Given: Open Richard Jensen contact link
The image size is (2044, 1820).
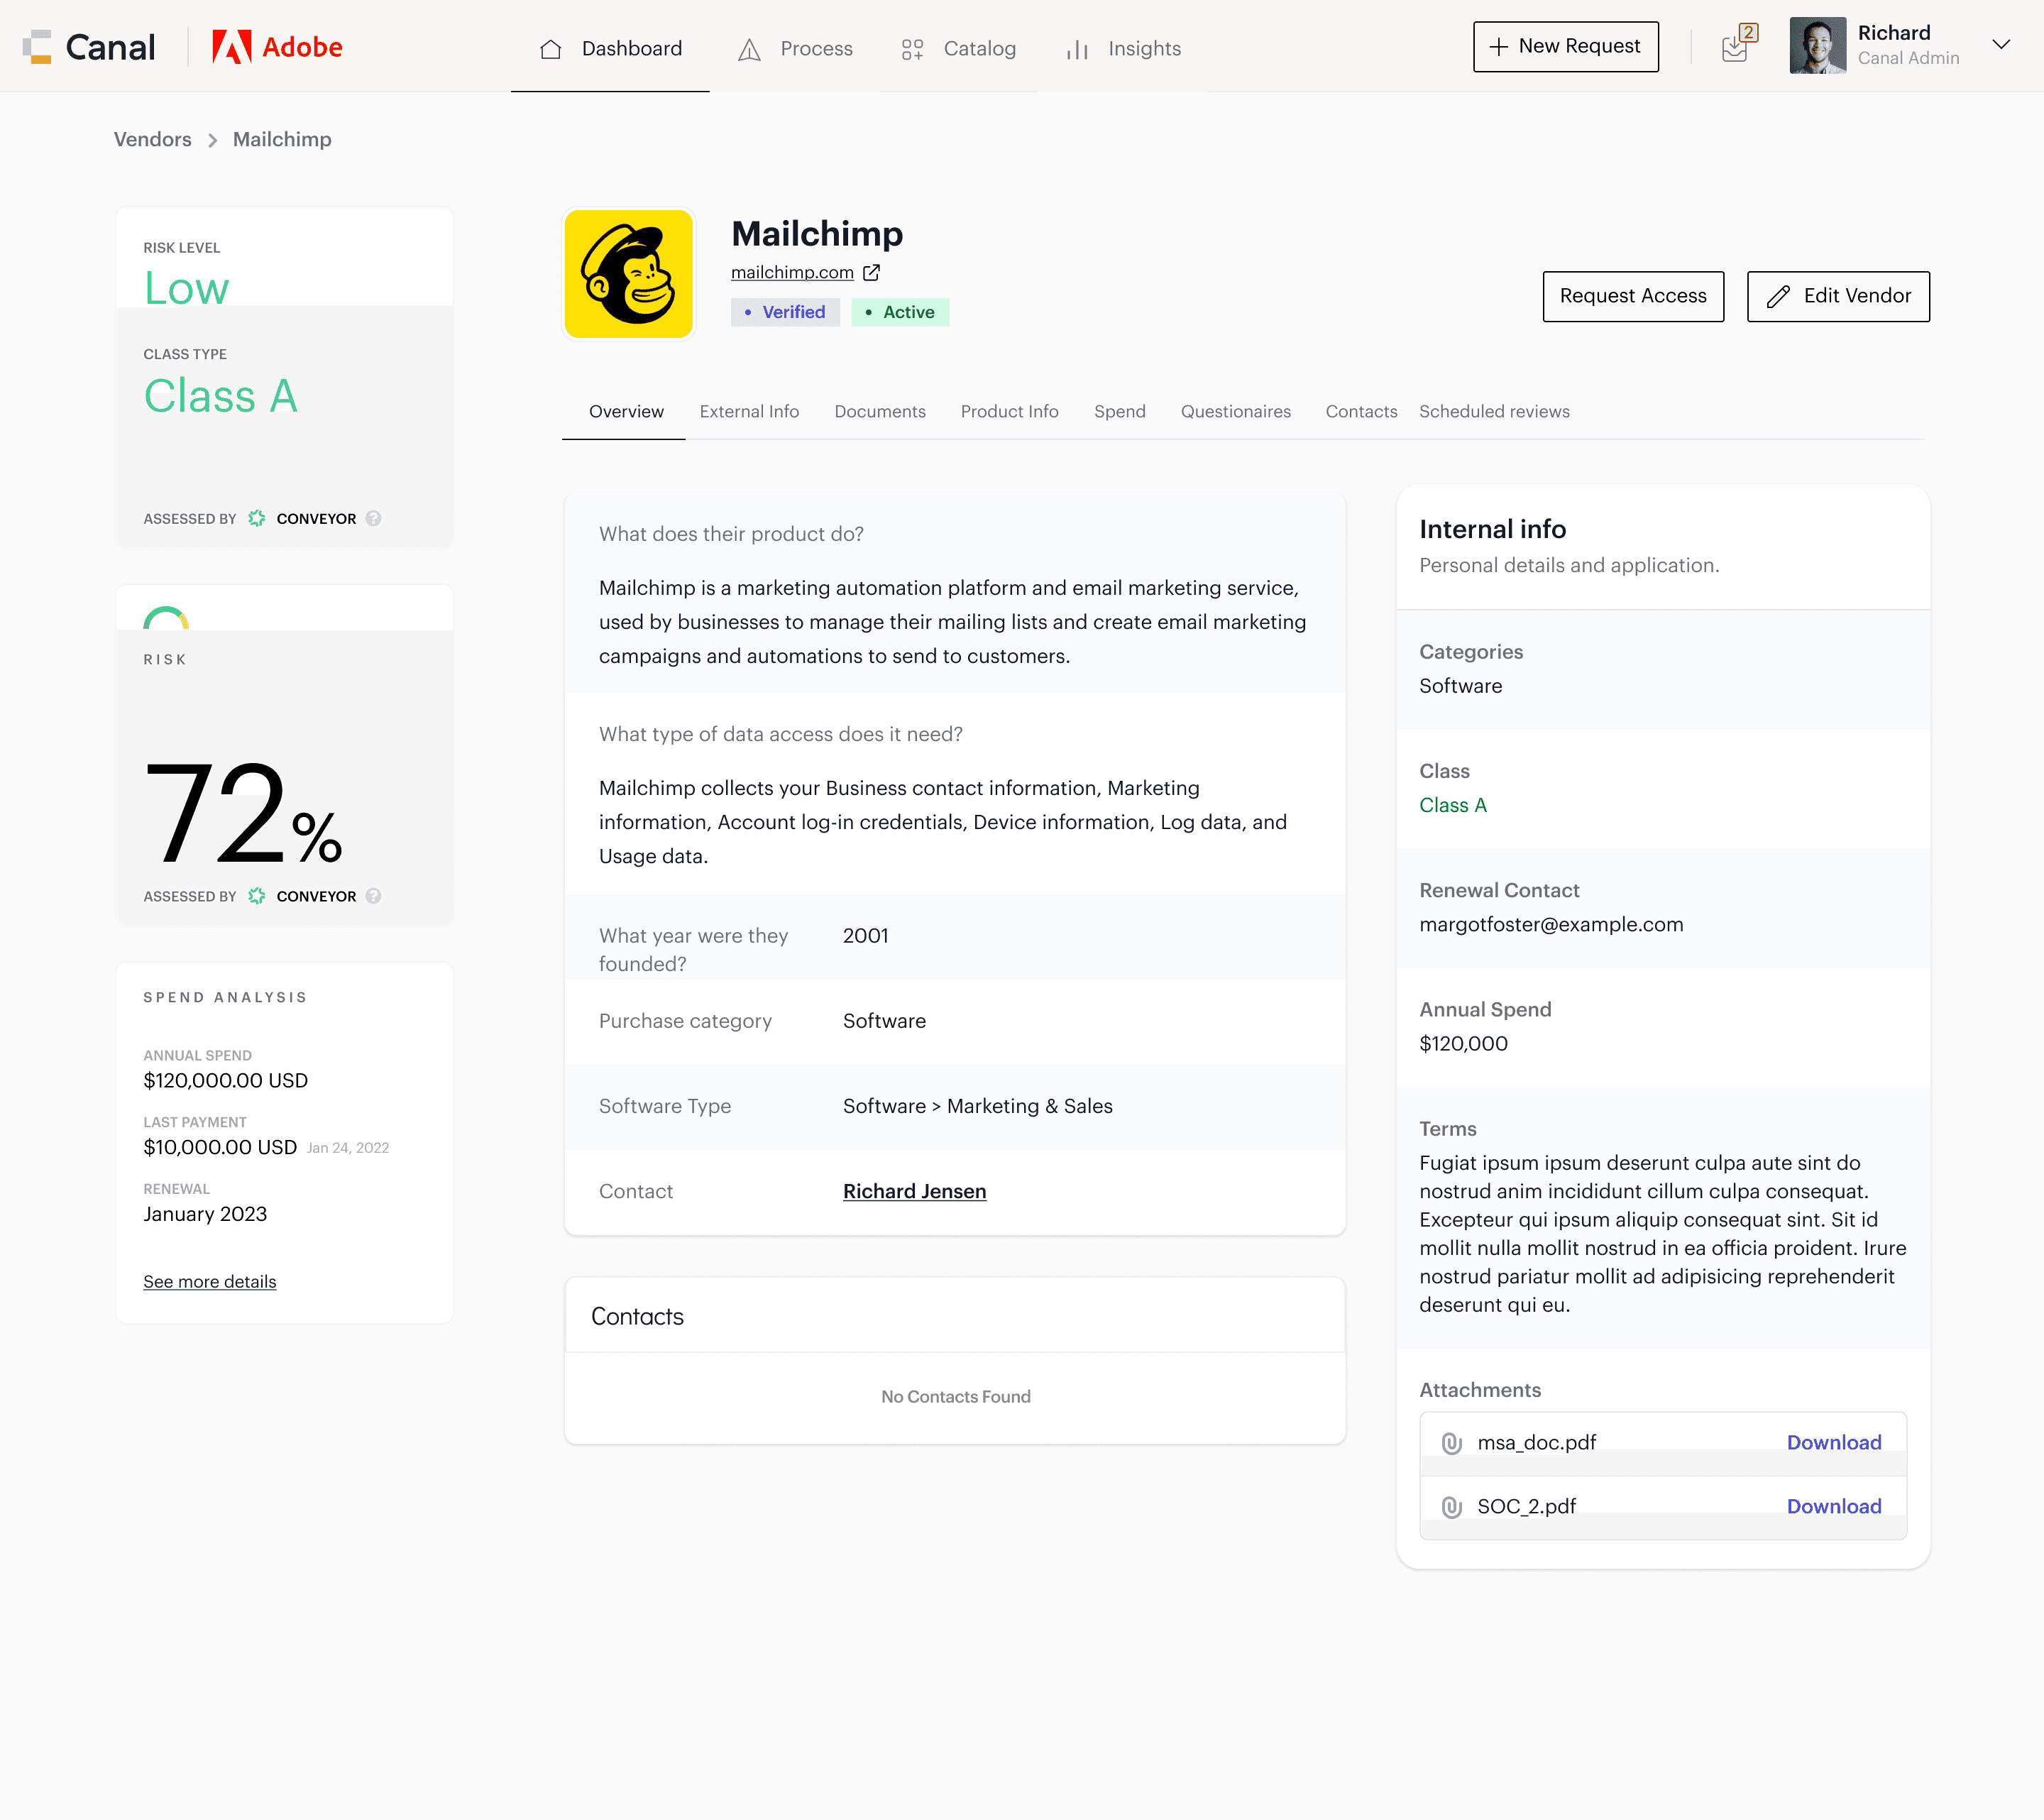Looking at the screenshot, I should (x=914, y=1192).
